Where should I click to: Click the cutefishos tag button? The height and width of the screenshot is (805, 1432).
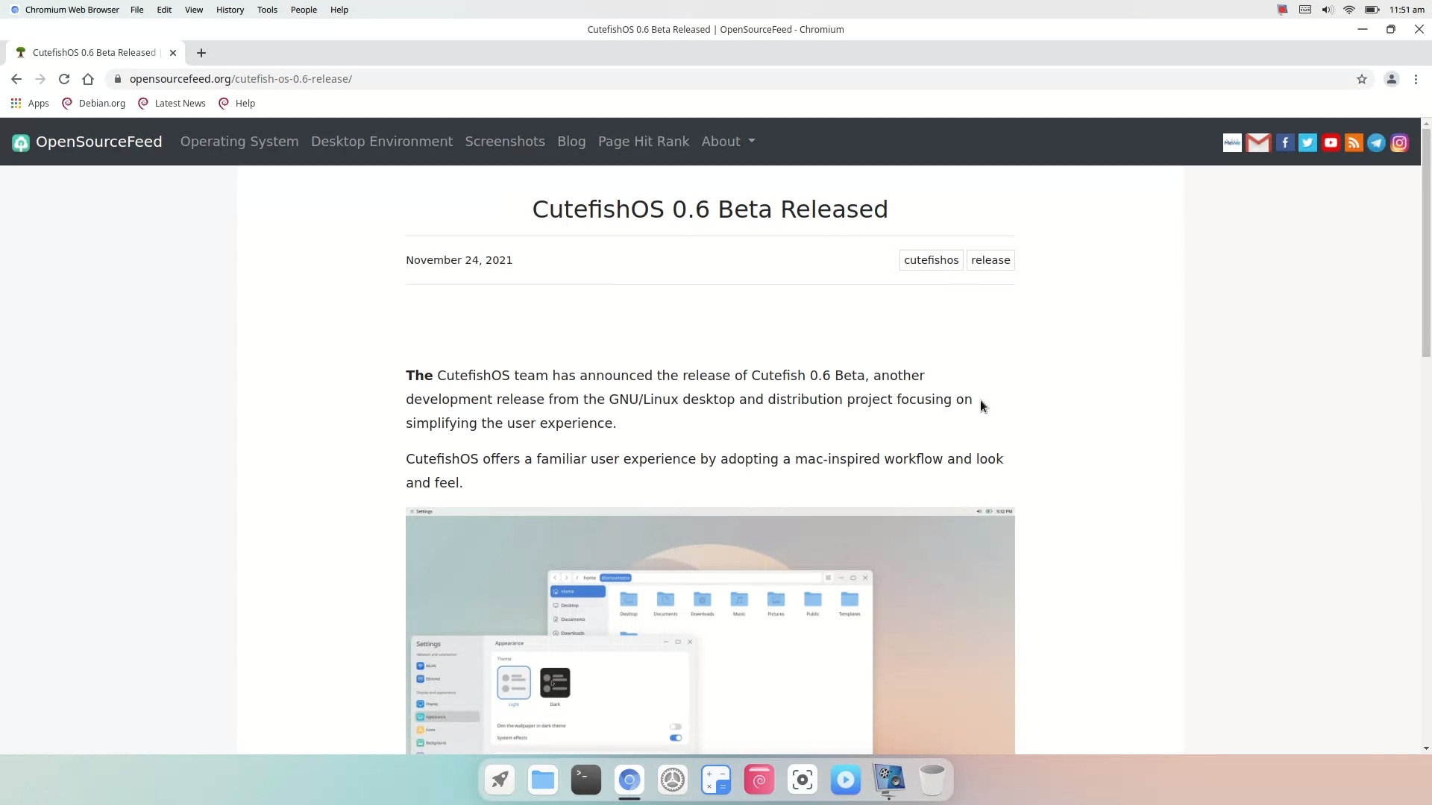931,260
